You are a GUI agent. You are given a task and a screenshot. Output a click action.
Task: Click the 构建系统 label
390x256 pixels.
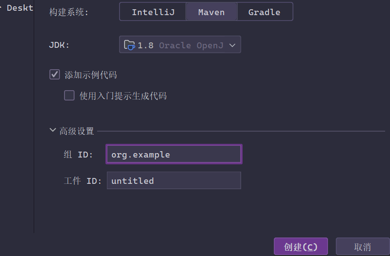click(69, 13)
